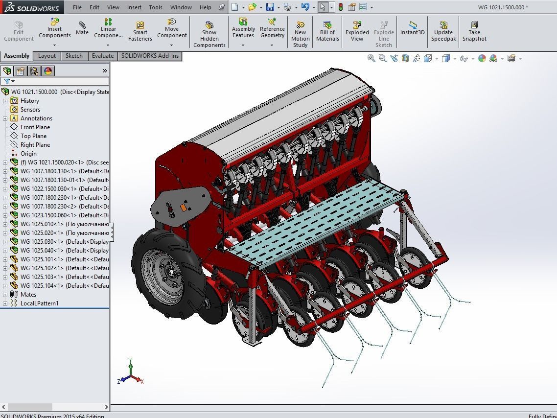Screen dimensions: 557x418
Task: Click the Edit Appearance color ball
Action: point(482,58)
